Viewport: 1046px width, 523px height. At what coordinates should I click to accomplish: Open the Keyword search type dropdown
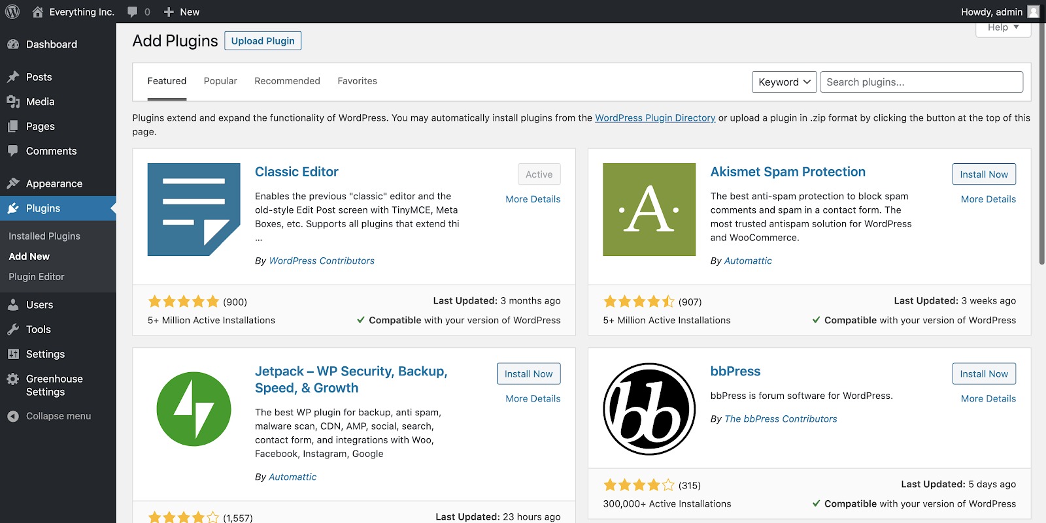click(785, 82)
